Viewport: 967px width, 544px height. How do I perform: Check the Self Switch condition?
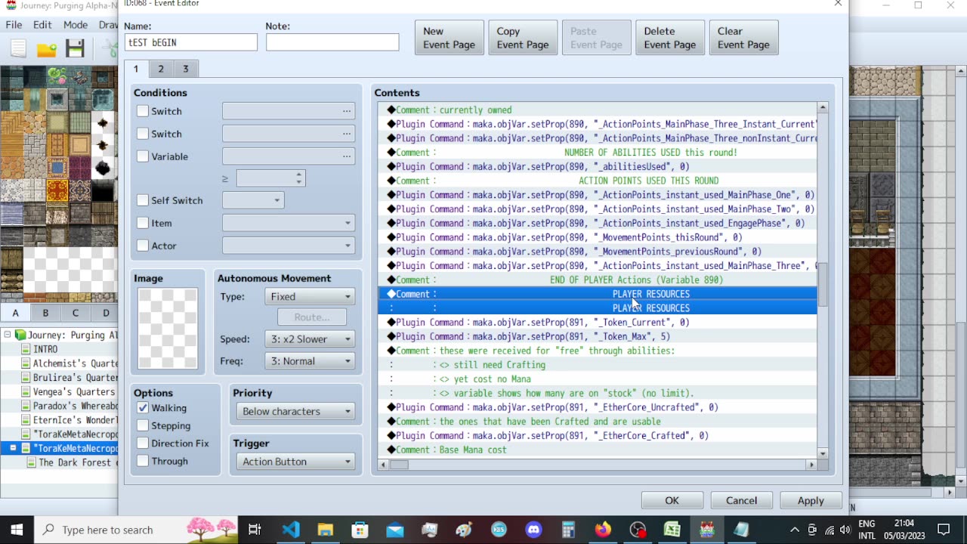click(x=142, y=200)
